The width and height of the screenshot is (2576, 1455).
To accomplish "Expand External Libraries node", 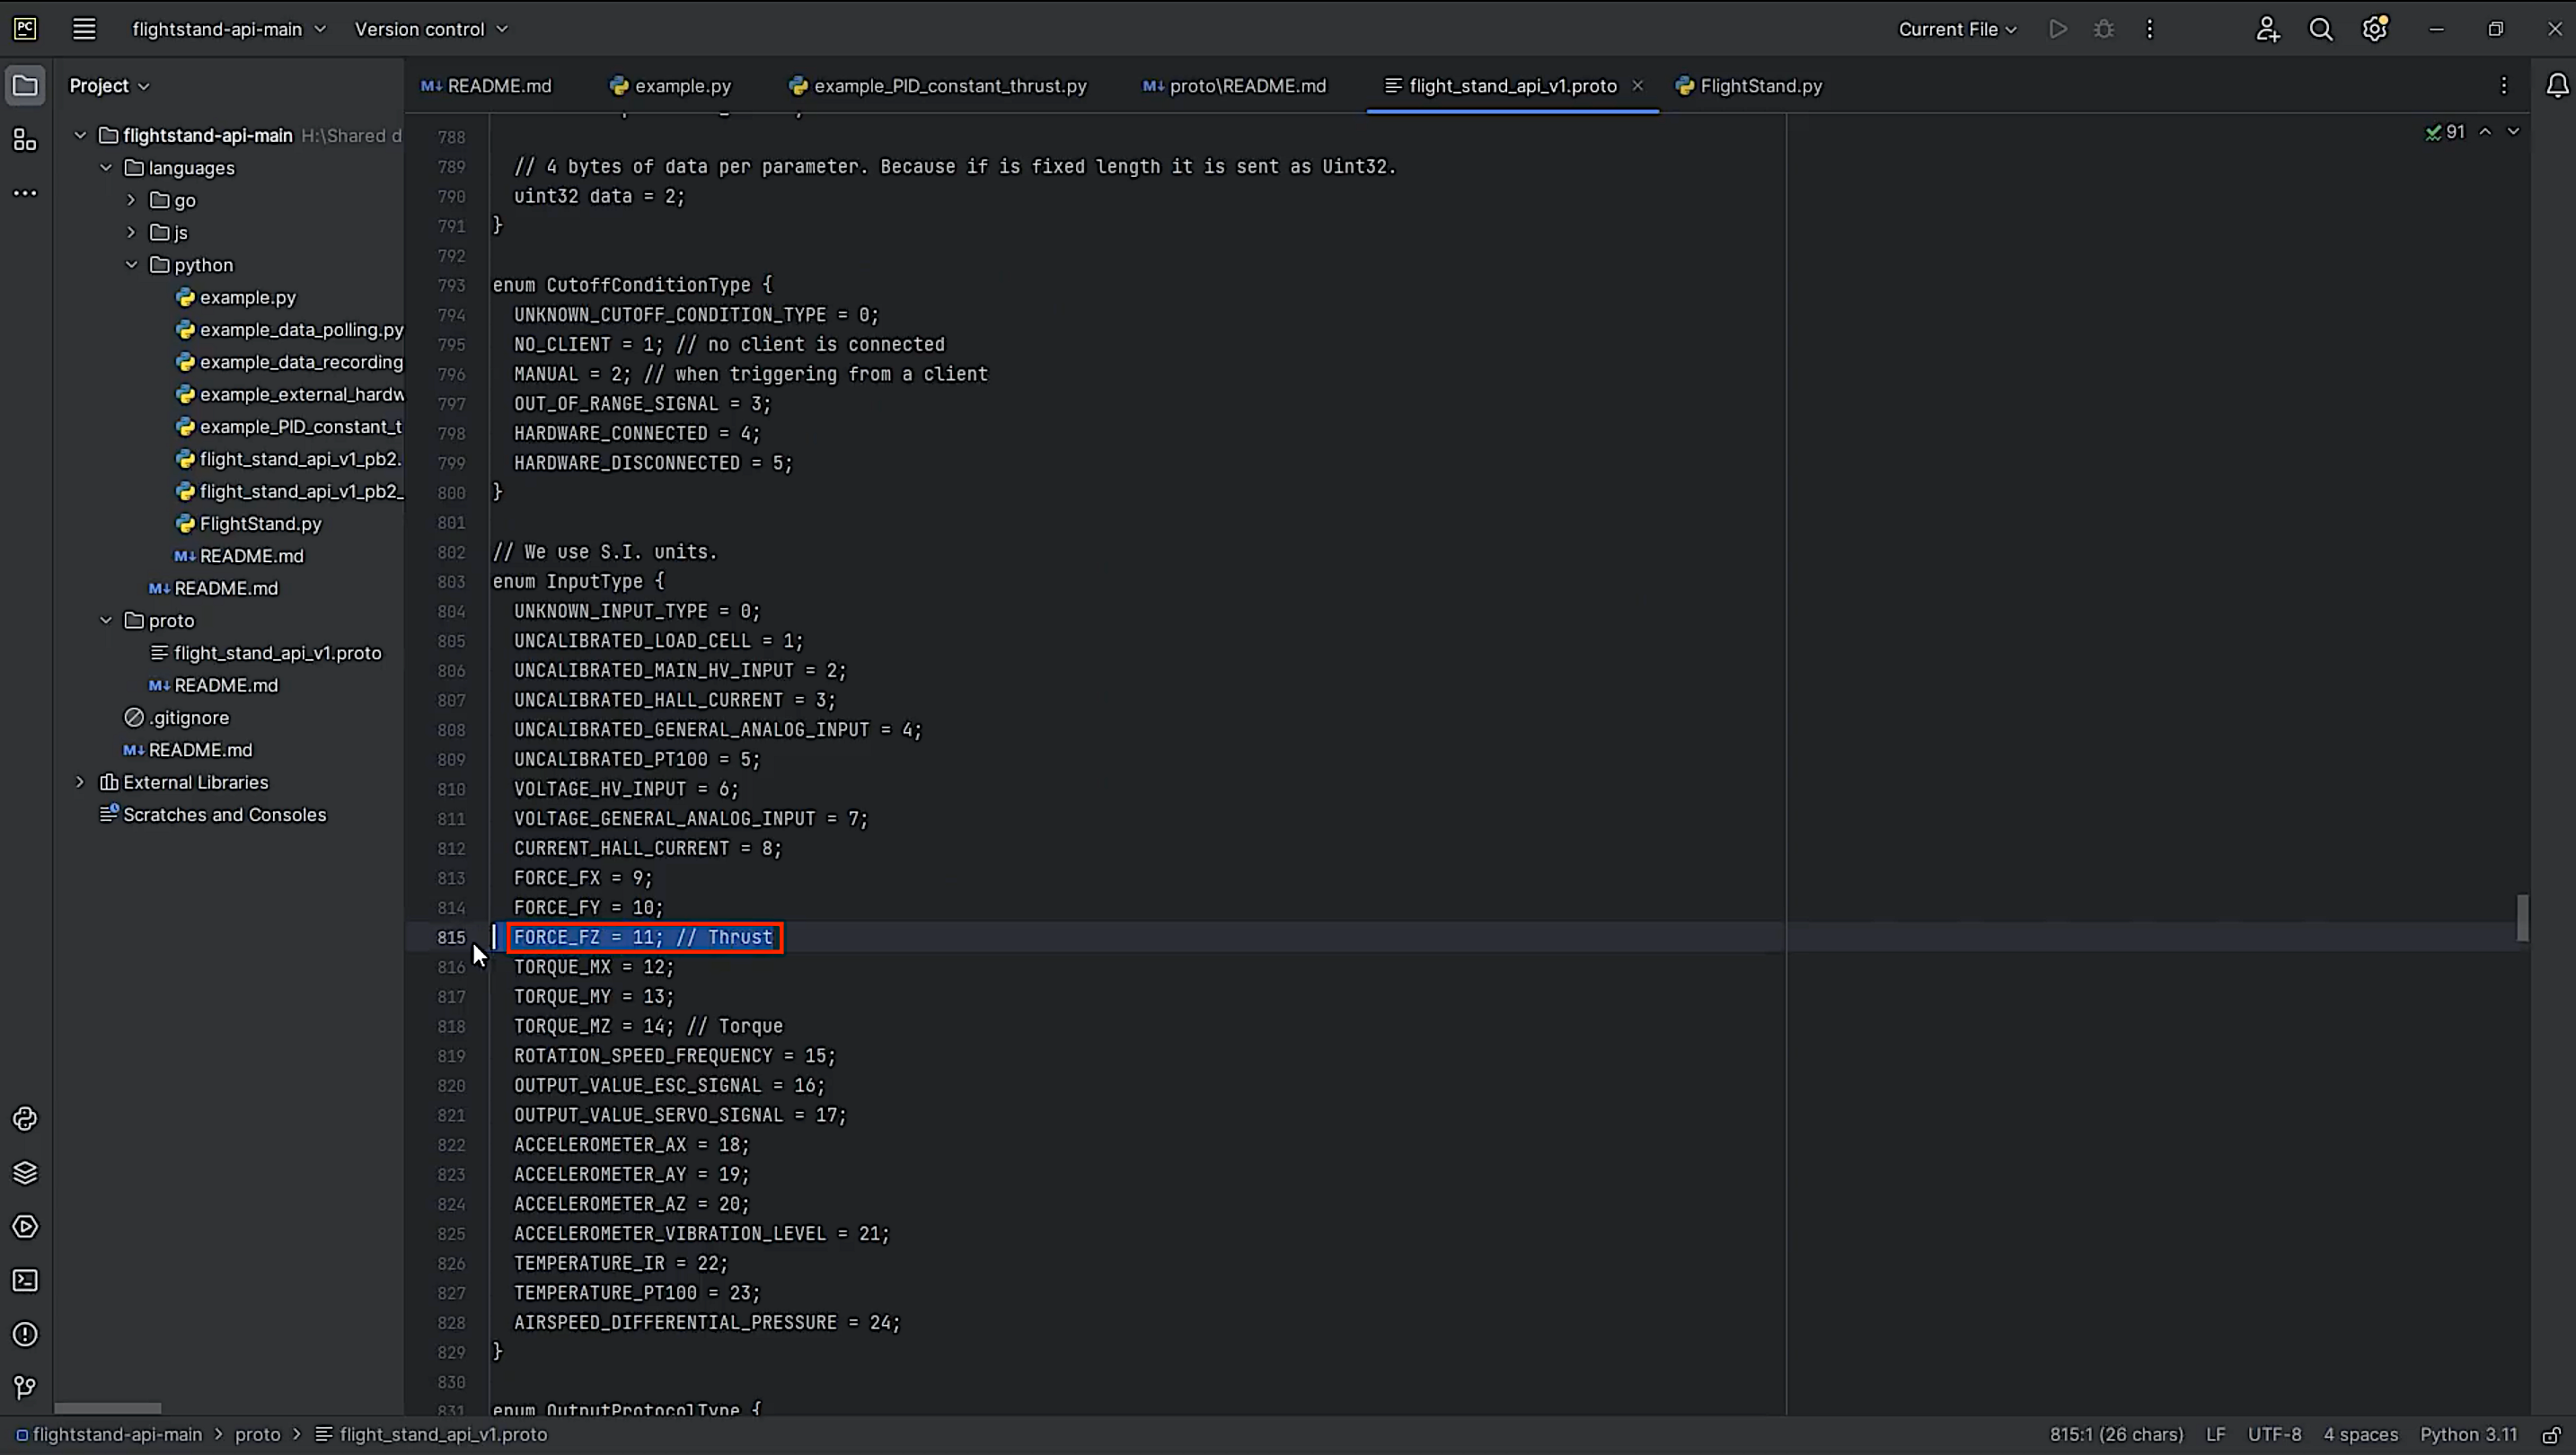I will coord(80,782).
